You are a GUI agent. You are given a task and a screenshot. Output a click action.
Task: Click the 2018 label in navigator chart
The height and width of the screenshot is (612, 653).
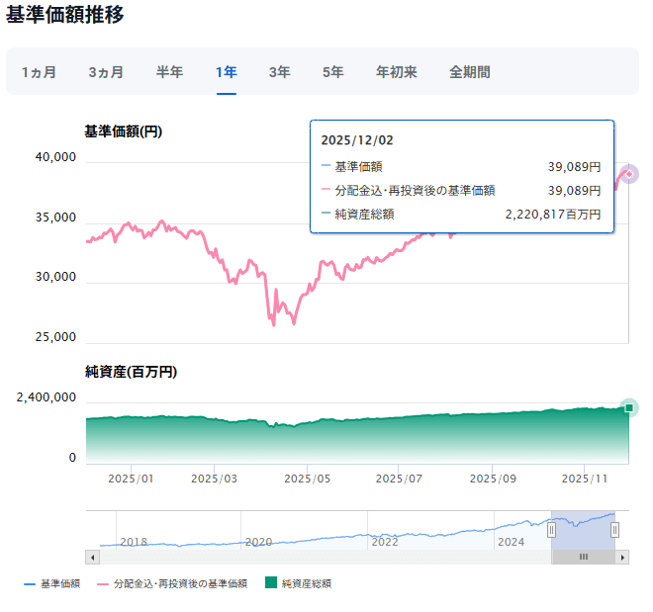click(134, 542)
